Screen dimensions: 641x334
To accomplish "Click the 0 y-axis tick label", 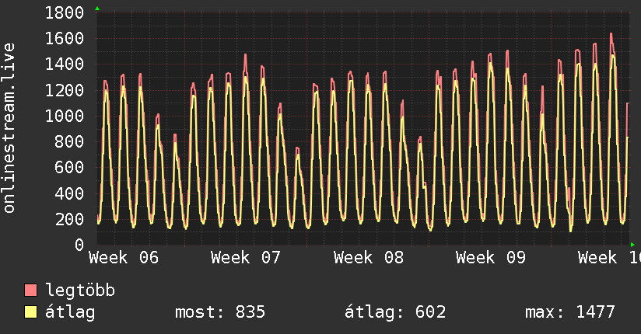I will [79, 245].
